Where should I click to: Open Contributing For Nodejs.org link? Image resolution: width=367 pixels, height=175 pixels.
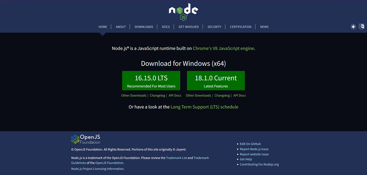pyautogui.click(x=259, y=165)
